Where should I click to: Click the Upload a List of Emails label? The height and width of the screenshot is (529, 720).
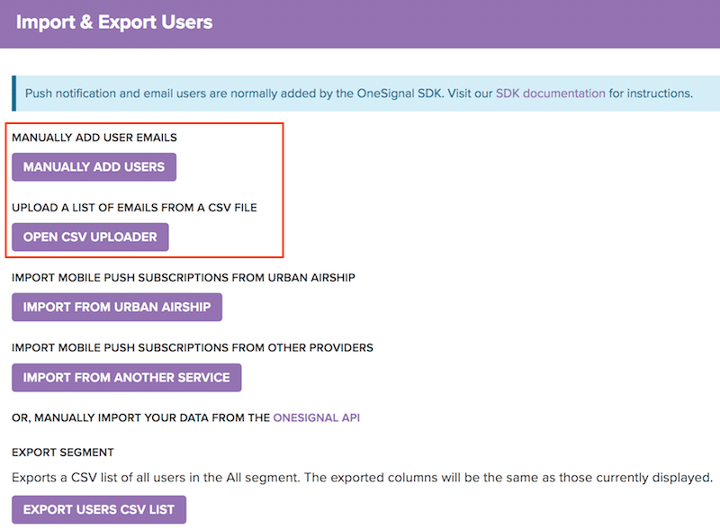pos(134,208)
